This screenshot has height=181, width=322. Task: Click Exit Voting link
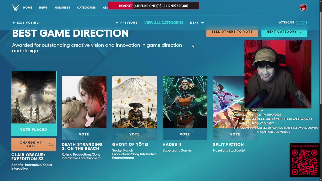(26, 23)
